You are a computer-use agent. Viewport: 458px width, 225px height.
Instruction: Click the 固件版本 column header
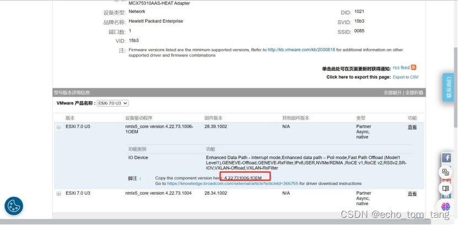coord(213,118)
